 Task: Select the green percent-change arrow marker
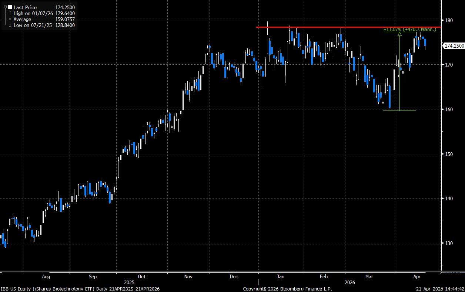tap(399, 34)
